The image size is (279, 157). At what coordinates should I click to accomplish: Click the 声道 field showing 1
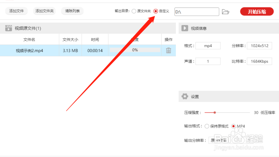(208, 61)
